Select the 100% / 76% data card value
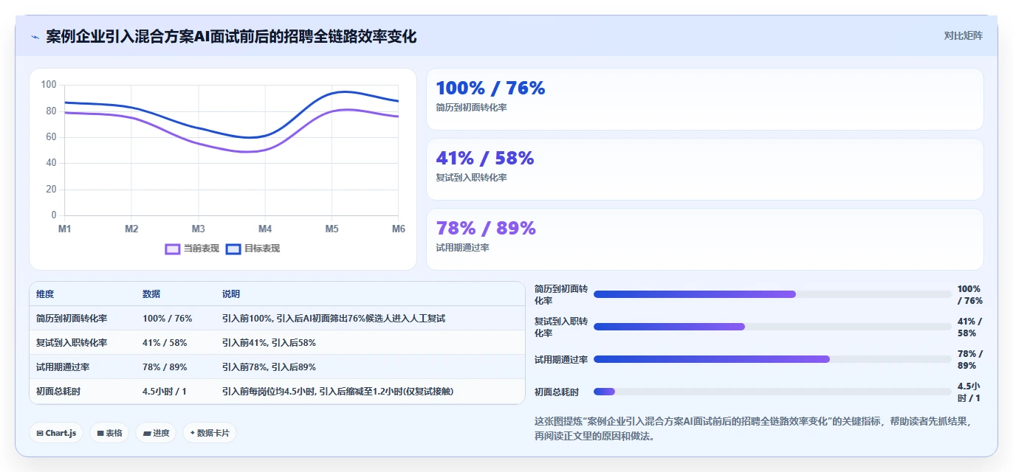The width and height of the screenshot is (1013, 472). tap(490, 88)
